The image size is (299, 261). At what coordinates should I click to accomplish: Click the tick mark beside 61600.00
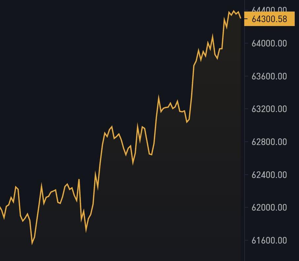pyautogui.click(x=247, y=240)
